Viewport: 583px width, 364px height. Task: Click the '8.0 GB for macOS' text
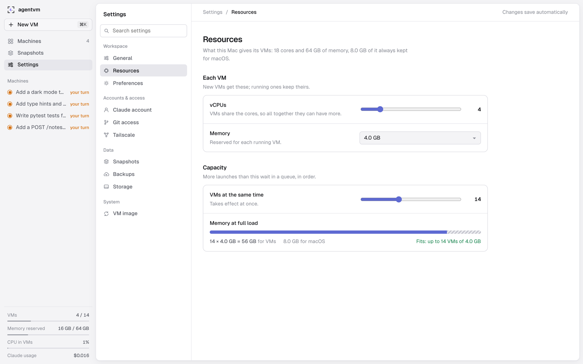[x=304, y=241]
